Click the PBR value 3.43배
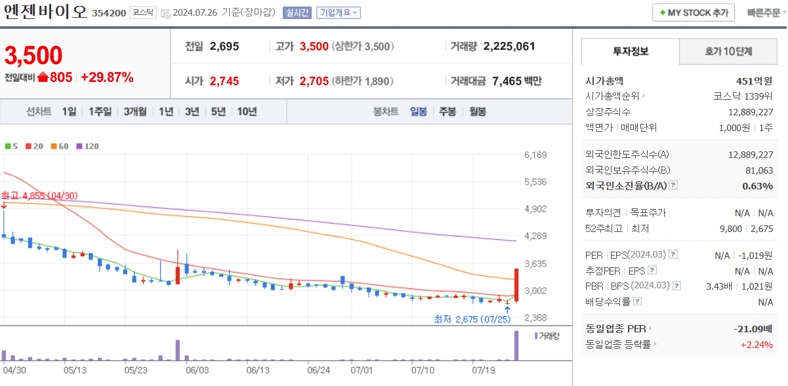 pos(720,286)
